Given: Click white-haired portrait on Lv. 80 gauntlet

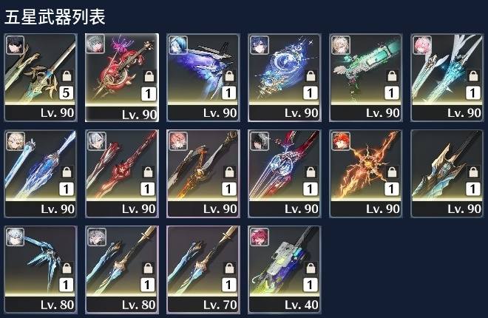Looking at the screenshot, I should coord(15,237).
